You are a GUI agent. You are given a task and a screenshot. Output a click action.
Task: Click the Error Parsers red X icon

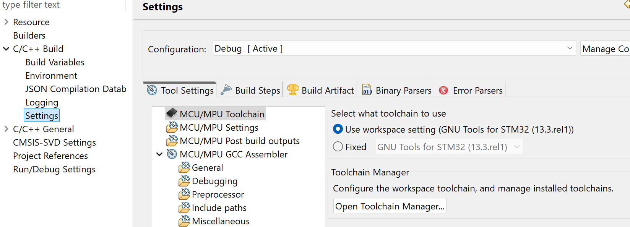click(x=443, y=90)
